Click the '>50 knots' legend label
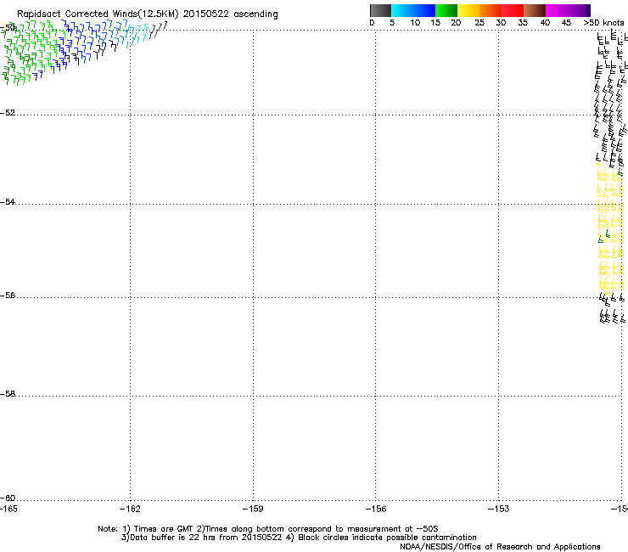628x552 pixels. [x=603, y=23]
